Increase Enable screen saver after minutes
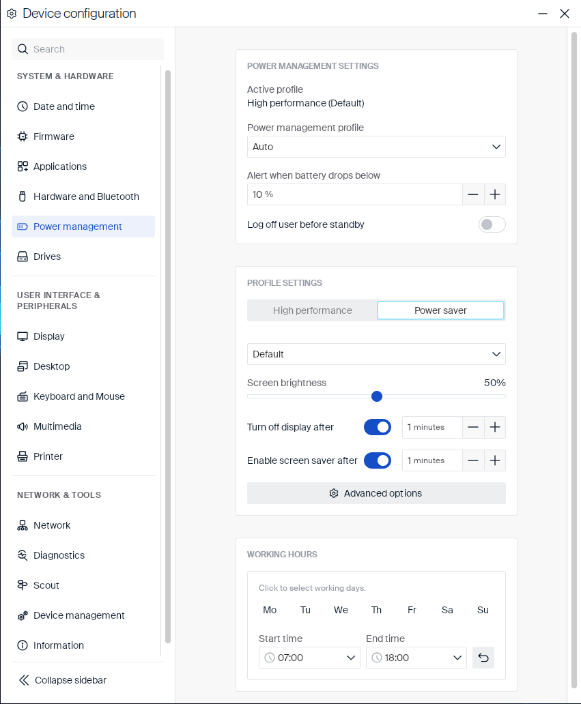This screenshot has height=704, width=581. click(495, 460)
